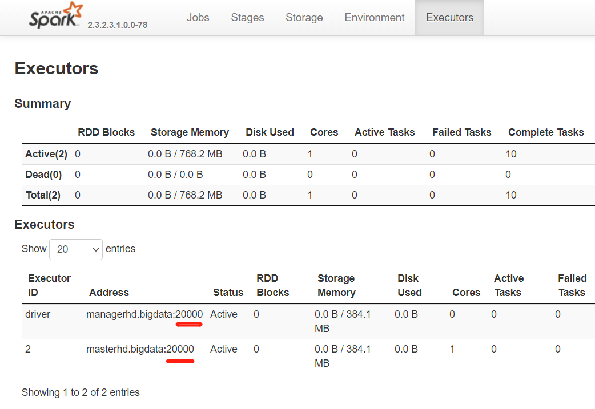Sort by RDD Blocks column header

(x=272, y=285)
